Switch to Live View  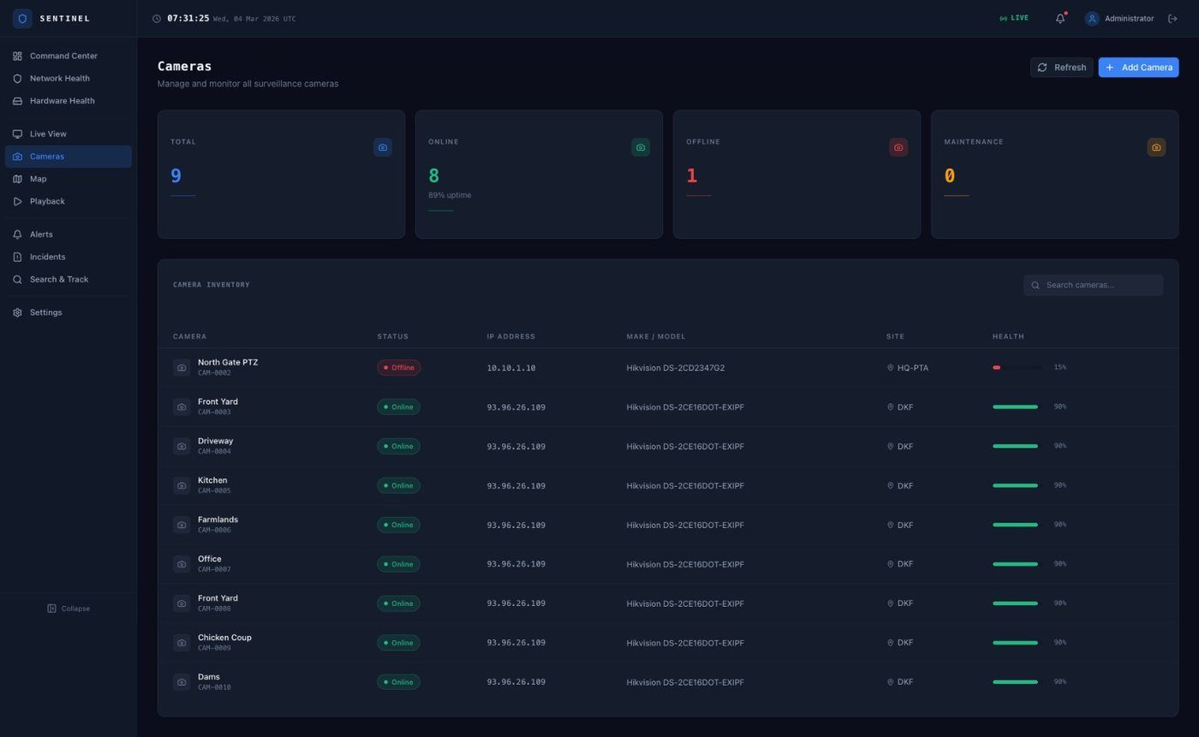(x=48, y=134)
